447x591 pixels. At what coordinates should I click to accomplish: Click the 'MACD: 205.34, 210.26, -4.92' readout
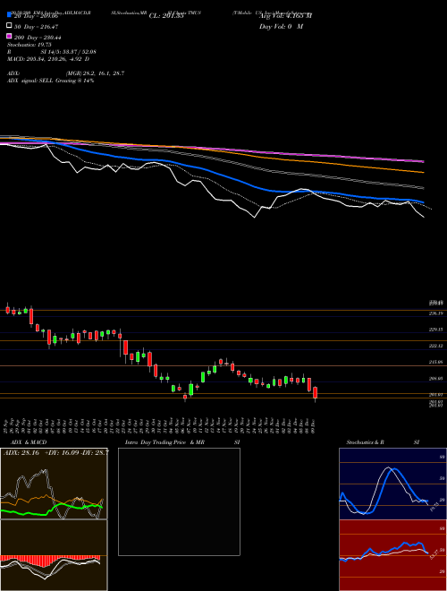pyautogui.click(x=44, y=59)
